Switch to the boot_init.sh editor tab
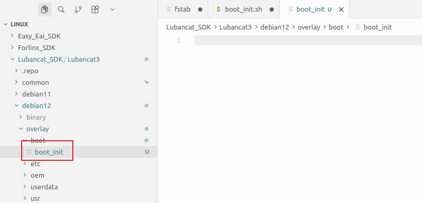422x203 pixels. coord(244,9)
